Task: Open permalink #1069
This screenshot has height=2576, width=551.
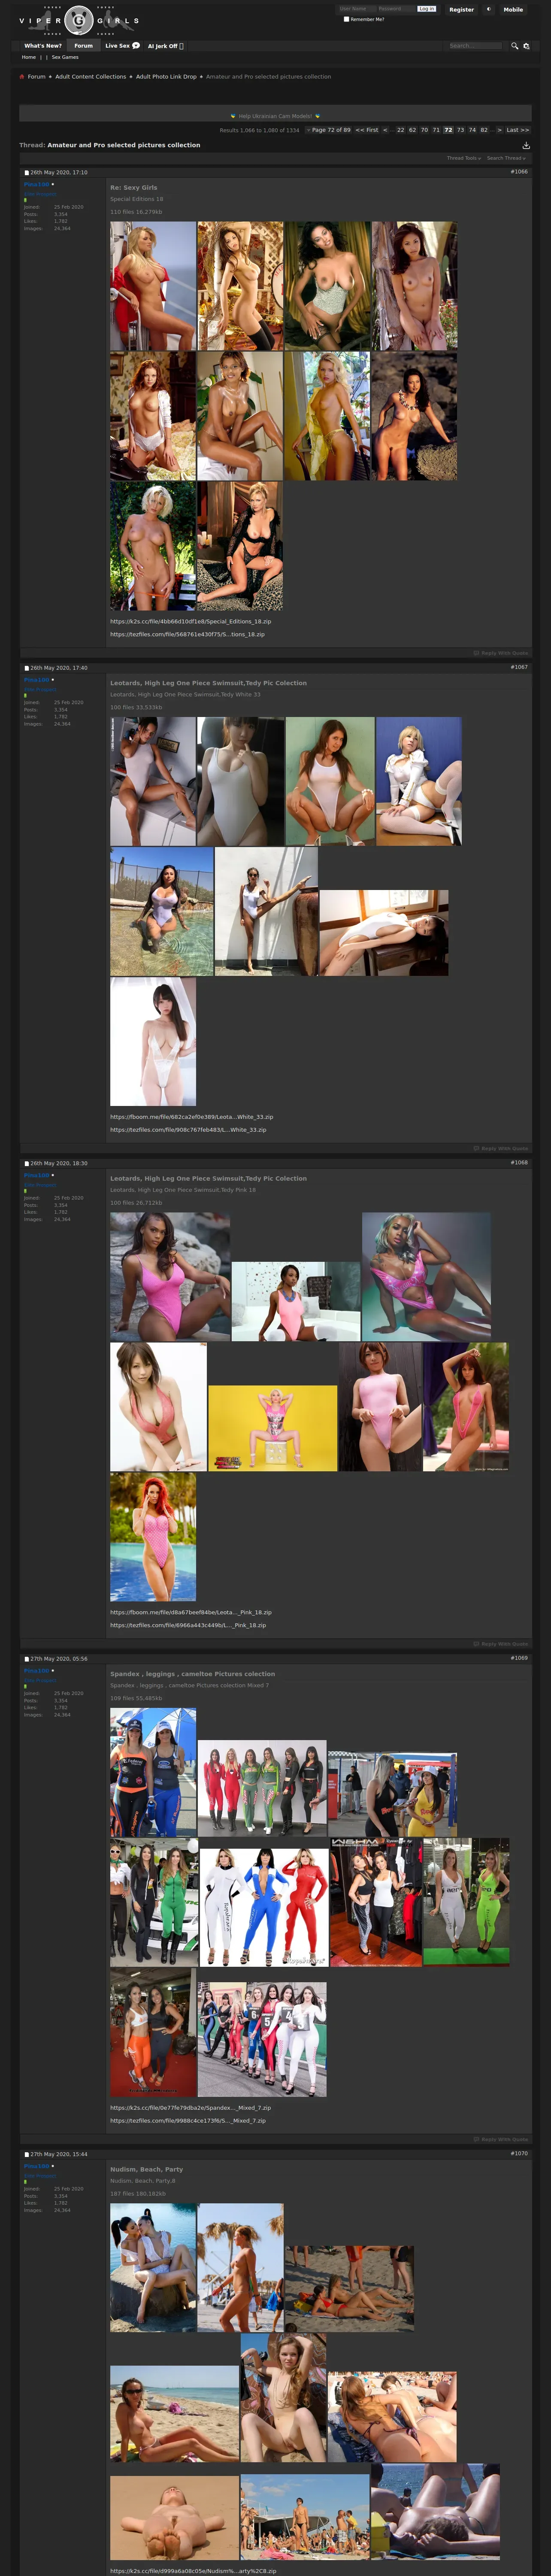Action: tap(519, 1658)
